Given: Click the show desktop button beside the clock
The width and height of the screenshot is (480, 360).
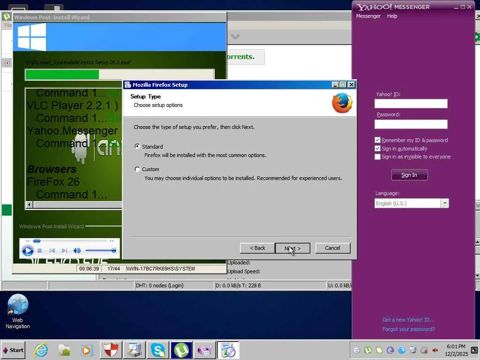Looking at the screenshot, I should click(474, 350).
